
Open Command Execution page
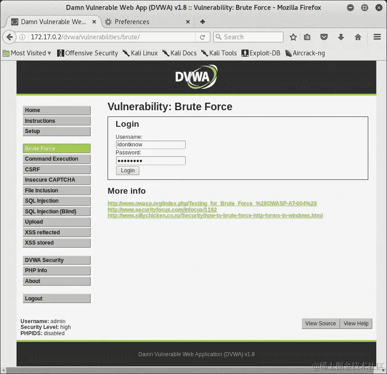57,159
